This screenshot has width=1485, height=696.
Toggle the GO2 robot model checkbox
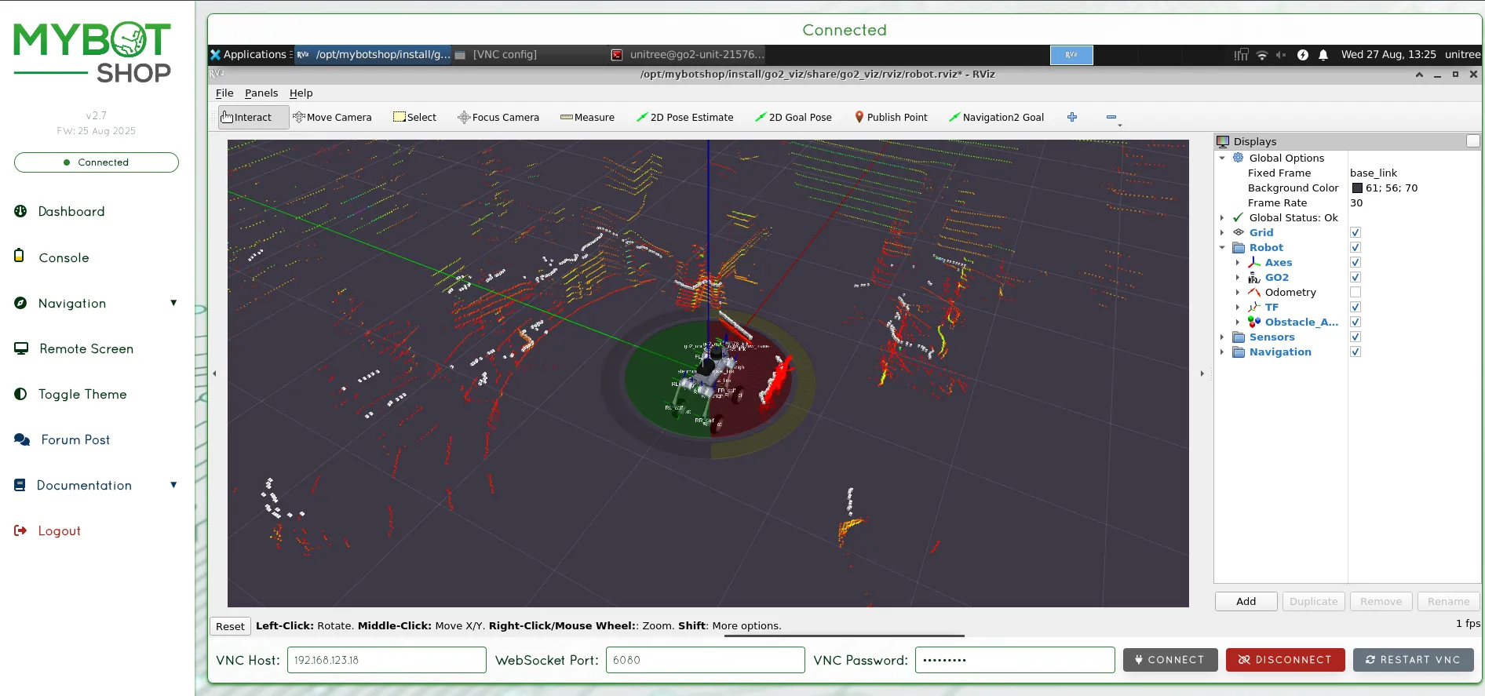tap(1355, 277)
